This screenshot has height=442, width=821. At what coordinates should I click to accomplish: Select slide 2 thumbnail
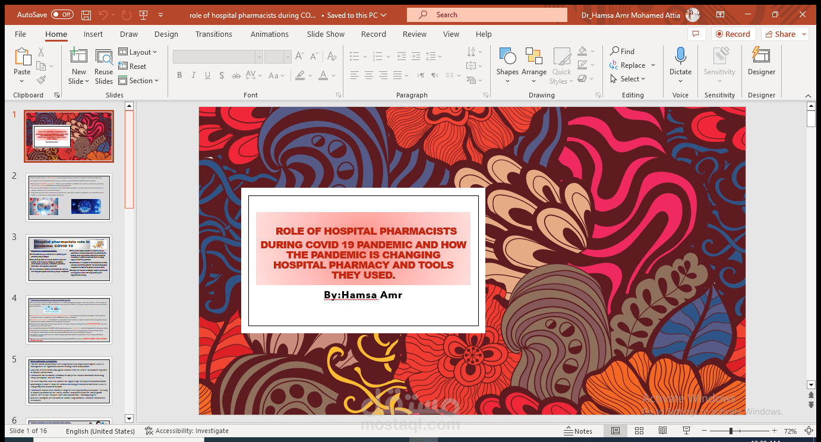[x=68, y=197]
